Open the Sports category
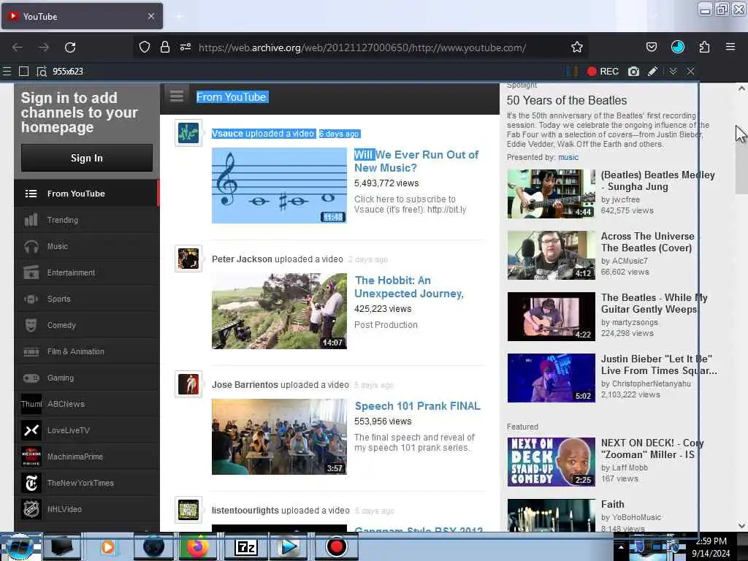The height and width of the screenshot is (561, 748). pos(86,299)
